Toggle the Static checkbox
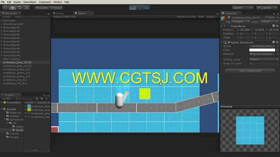Viewport: 280px width, 157px height. [x=266, y=17]
